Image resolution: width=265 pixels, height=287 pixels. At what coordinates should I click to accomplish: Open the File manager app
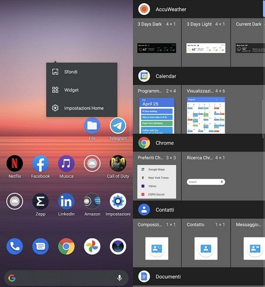[x=92, y=126]
